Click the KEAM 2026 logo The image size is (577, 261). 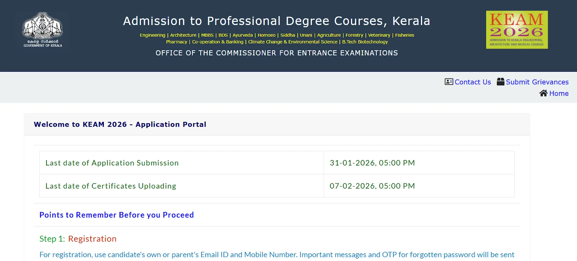pos(516,30)
